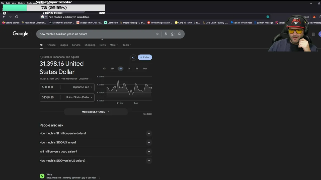Viewport: 321px width, 180px height.
Task: Select the All results tab
Action: point(41,45)
